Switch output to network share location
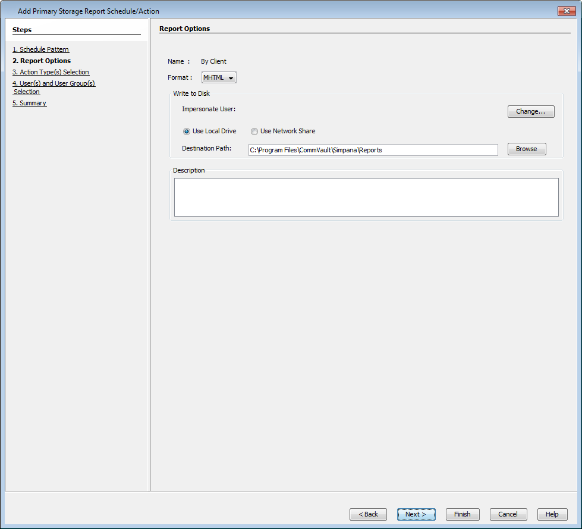This screenshot has height=529, width=582. (x=254, y=131)
